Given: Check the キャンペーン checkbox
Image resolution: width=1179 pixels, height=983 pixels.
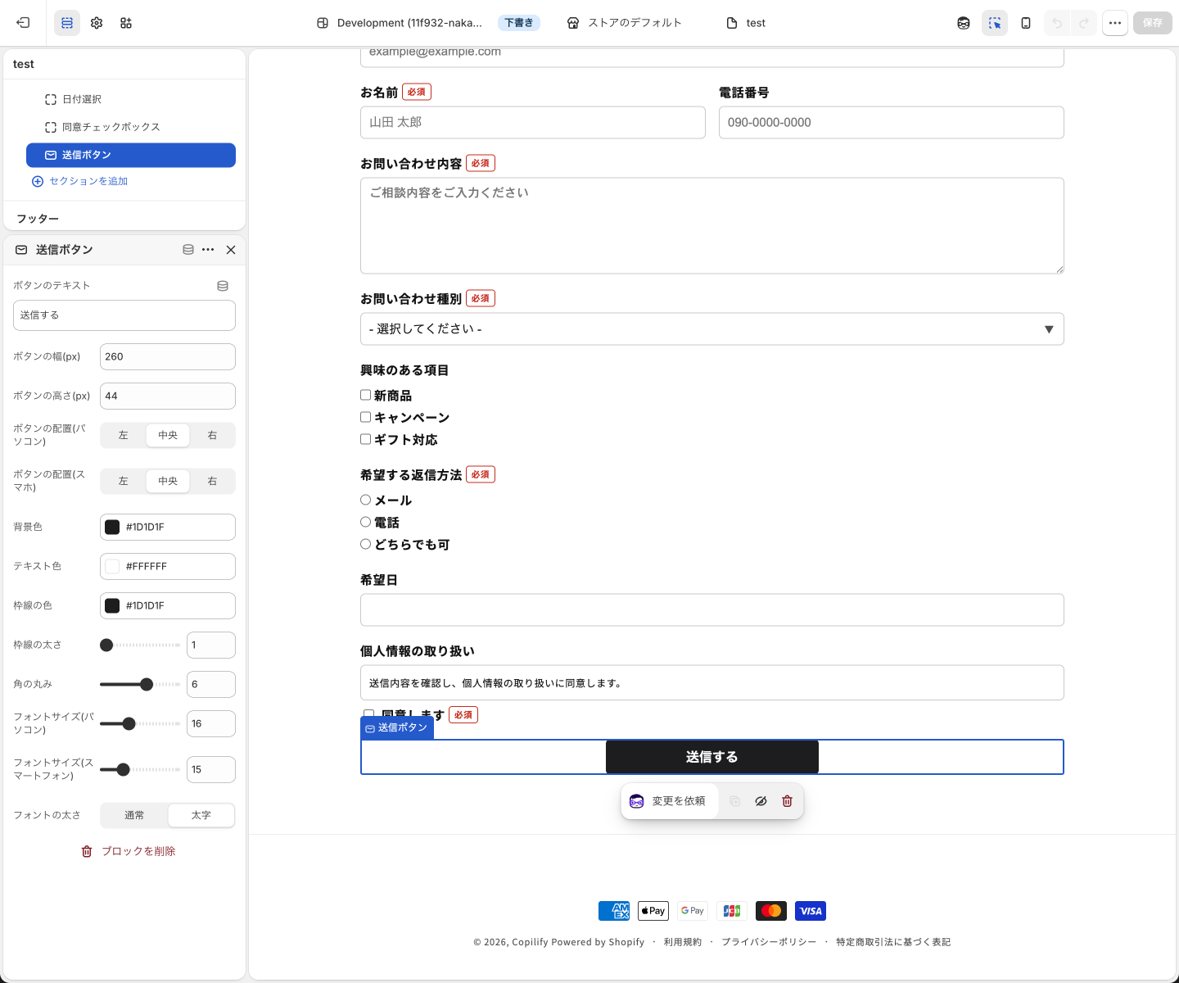Looking at the screenshot, I should [365, 417].
